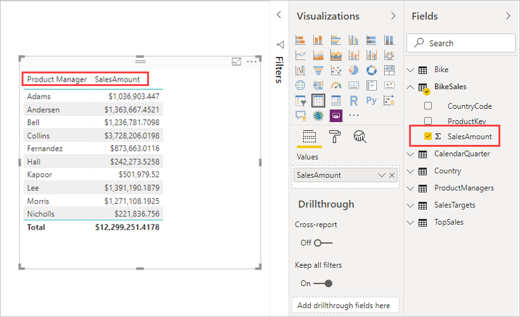This screenshot has width=520, height=317.
Task: Choose the line chart visualization
Action: pos(301,55)
